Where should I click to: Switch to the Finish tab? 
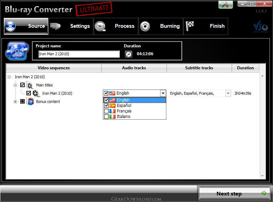point(206,26)
